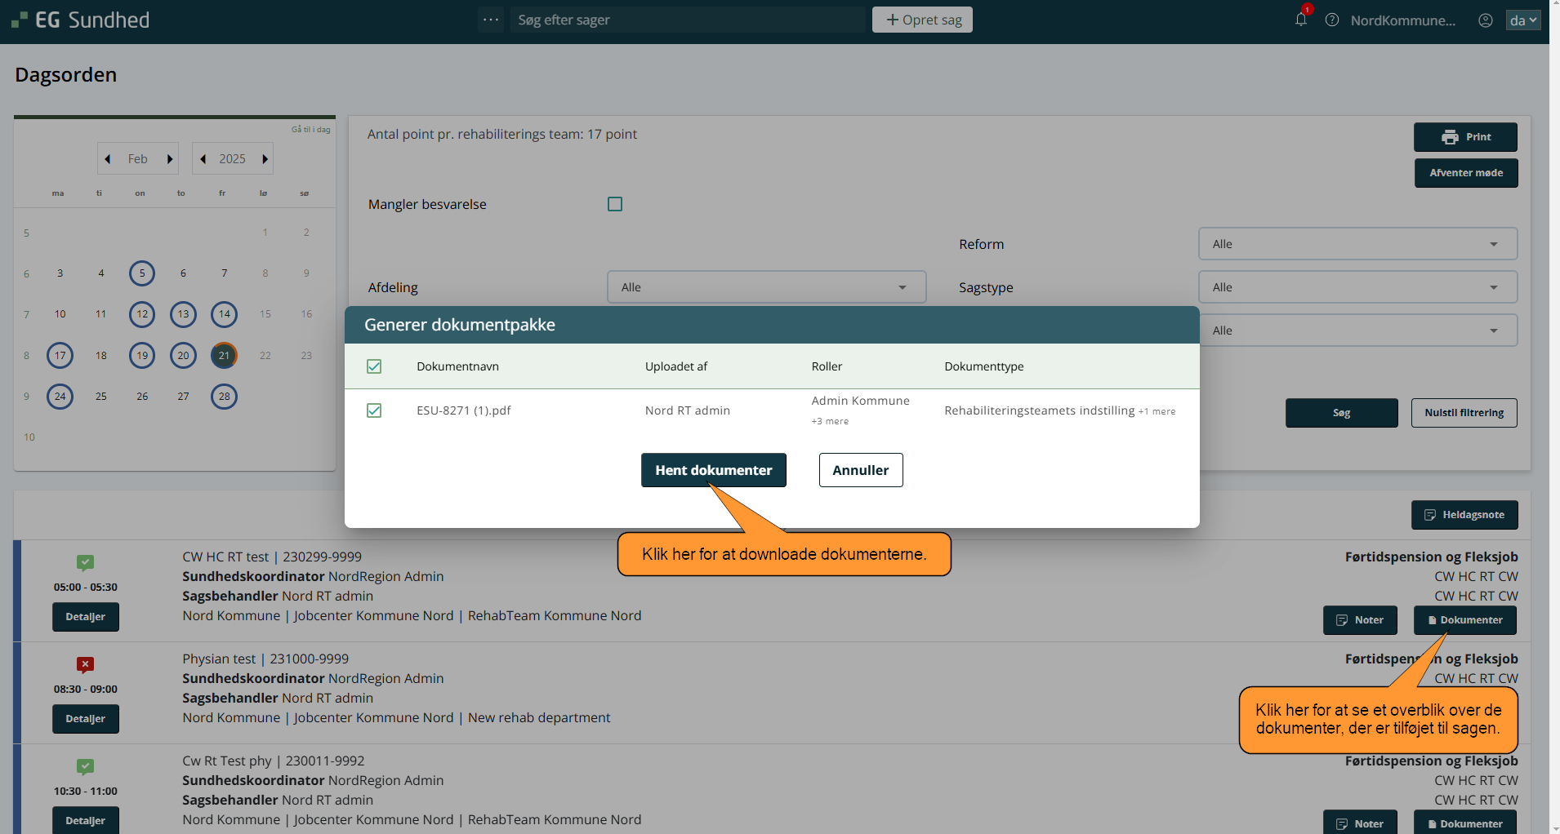
Task: Click the help question mark icon
Action: pyautogui.click(x=1332, y=20)
